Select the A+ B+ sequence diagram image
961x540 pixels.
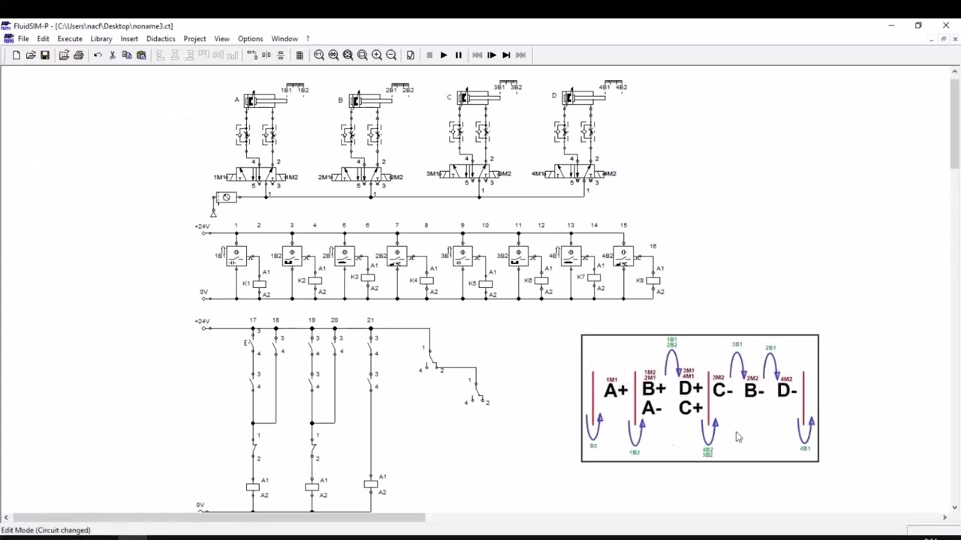click(700, 398)
